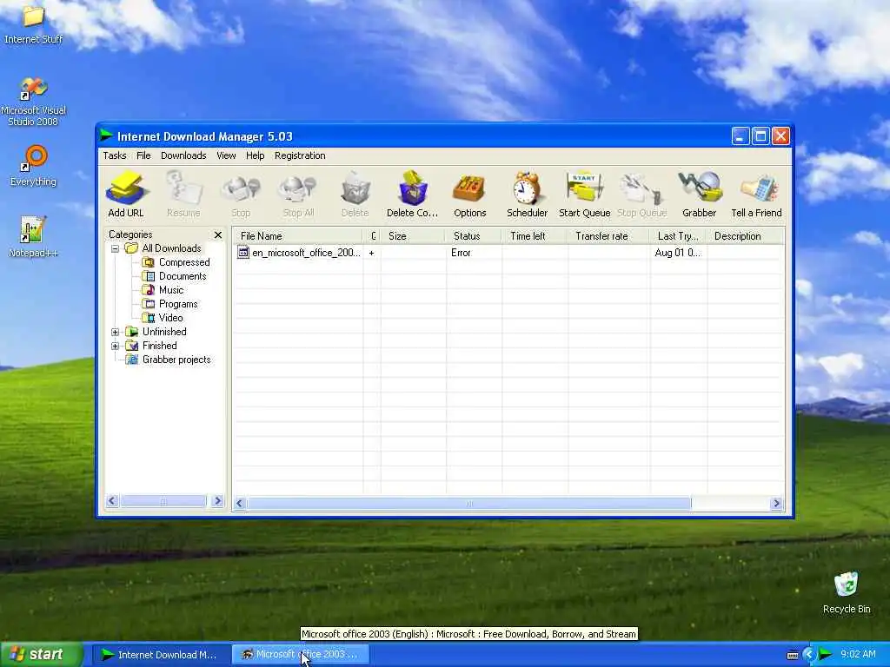The width and height of the screenshot is (890, 667).
Task: Switch to Microsoft office 2003 taskbar button
Action: tap(301, 655)
